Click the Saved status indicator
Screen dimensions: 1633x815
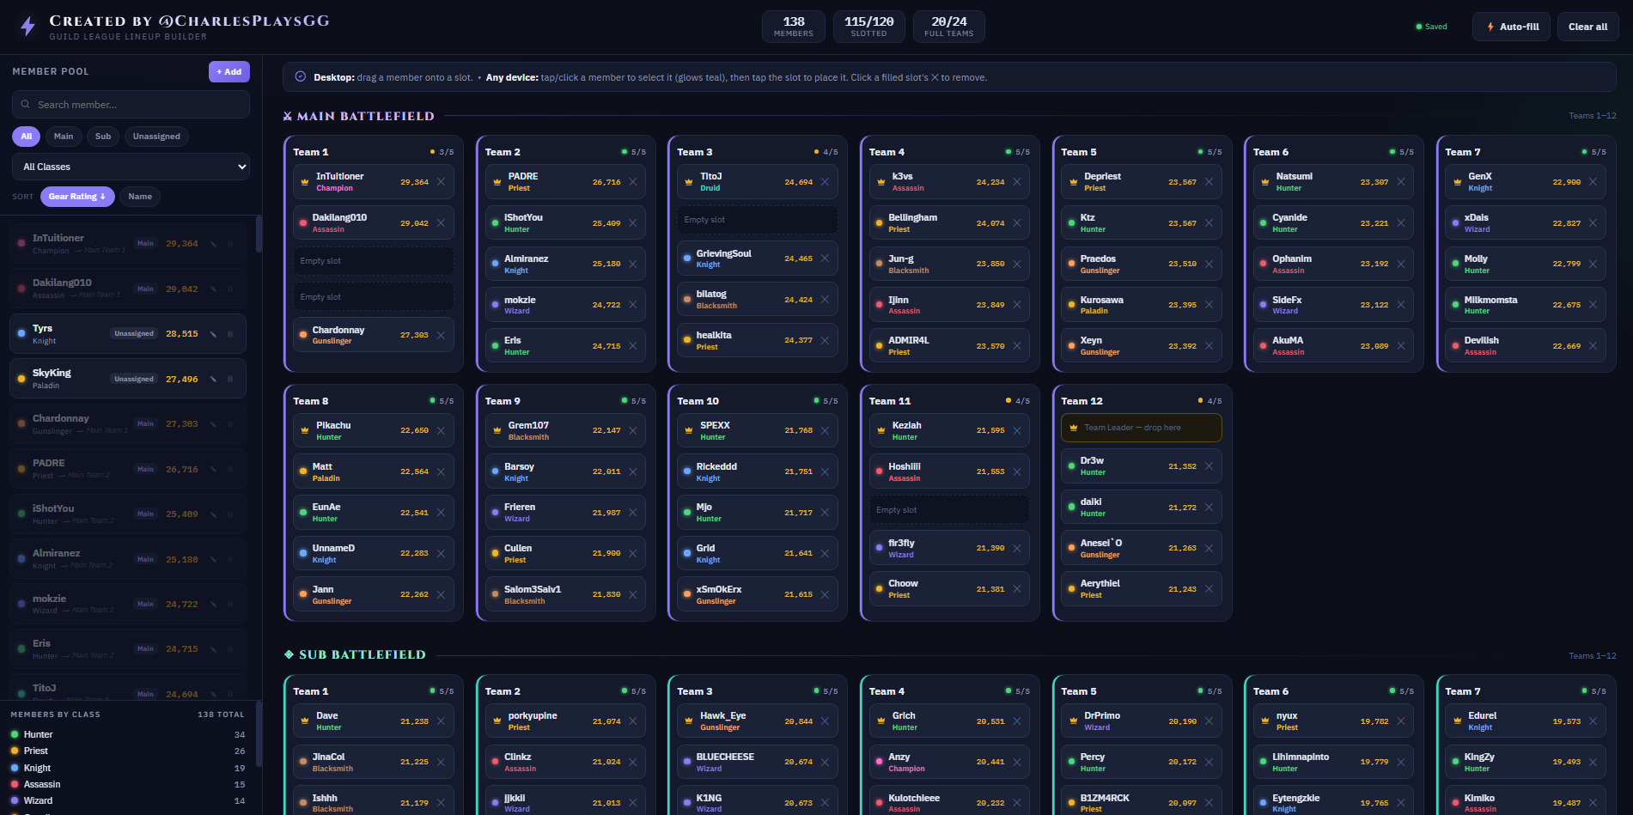click(1431, 27)
